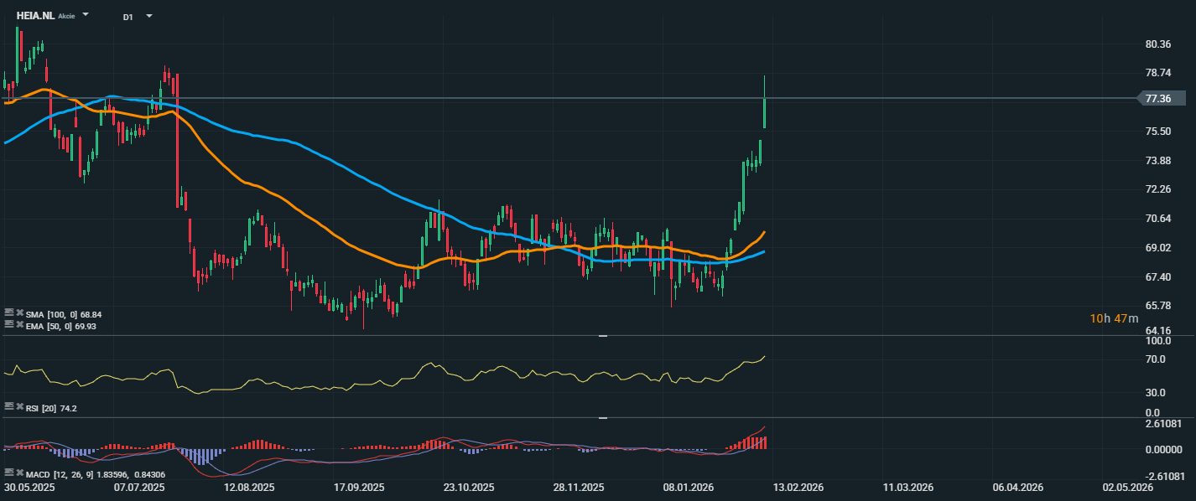Remove the EMA indicator via X icon
1196x501 pixels.
[19, 324]
